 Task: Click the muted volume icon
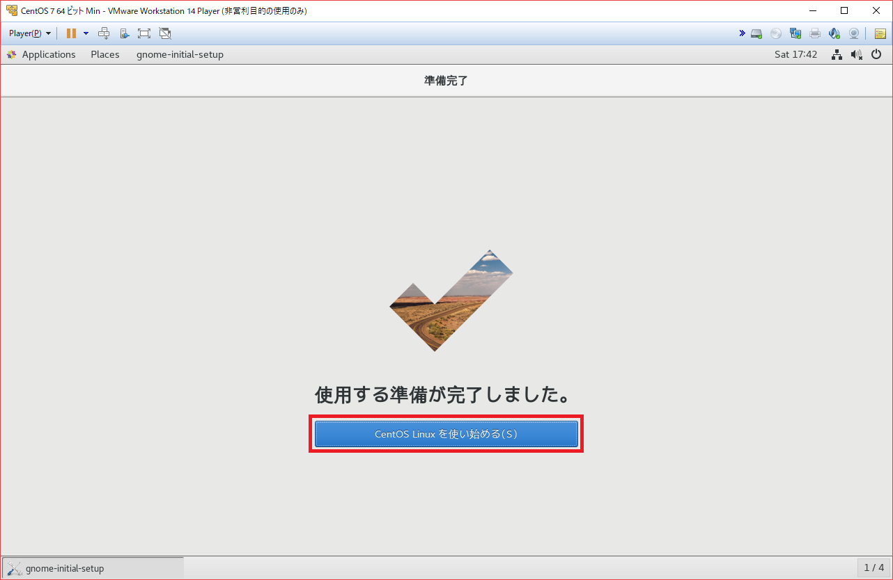click(x=856, y=54)
